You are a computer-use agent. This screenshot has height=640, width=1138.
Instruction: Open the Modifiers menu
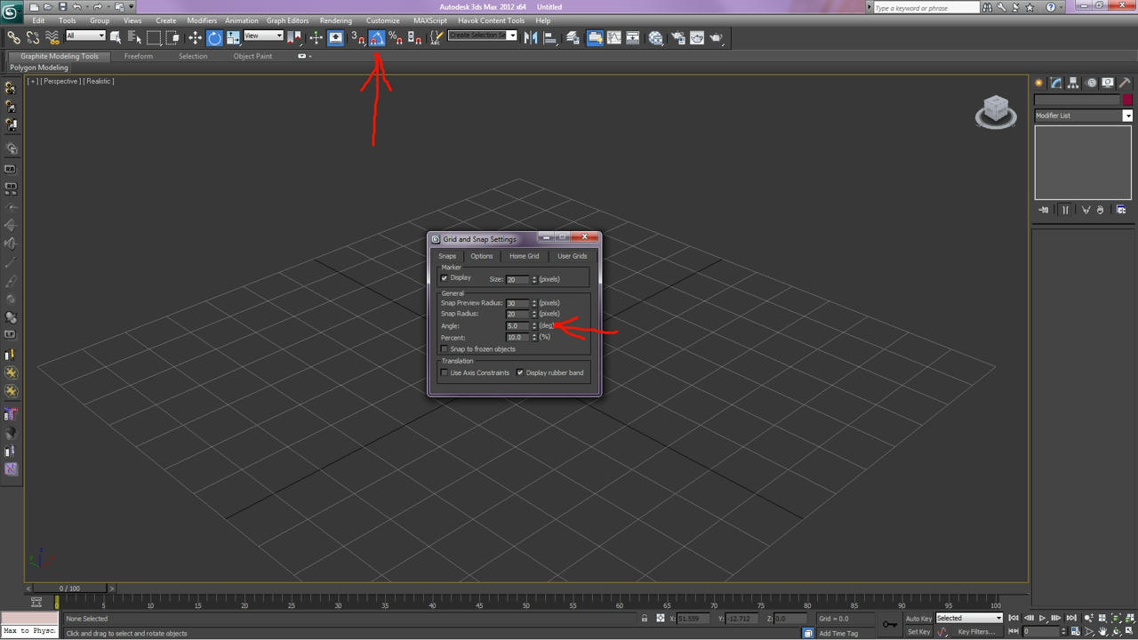click(202, 20)
